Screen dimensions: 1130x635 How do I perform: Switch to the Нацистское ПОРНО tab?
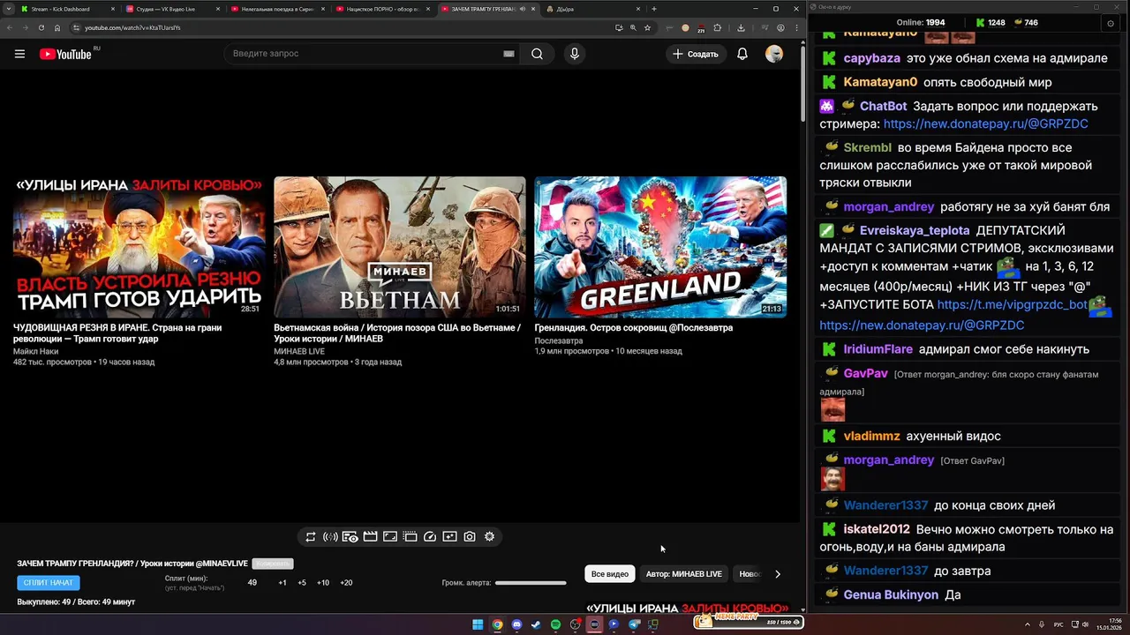pos(382,9)
